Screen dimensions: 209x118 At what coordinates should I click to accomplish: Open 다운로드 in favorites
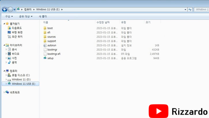click(17, 28)
